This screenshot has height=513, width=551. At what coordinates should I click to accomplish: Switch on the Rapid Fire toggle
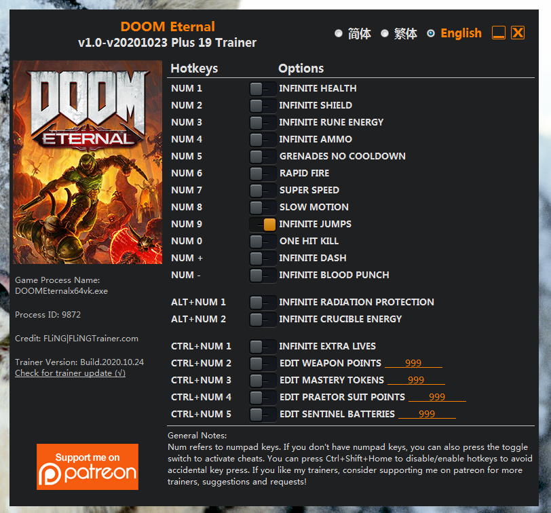tap(263, 174)
